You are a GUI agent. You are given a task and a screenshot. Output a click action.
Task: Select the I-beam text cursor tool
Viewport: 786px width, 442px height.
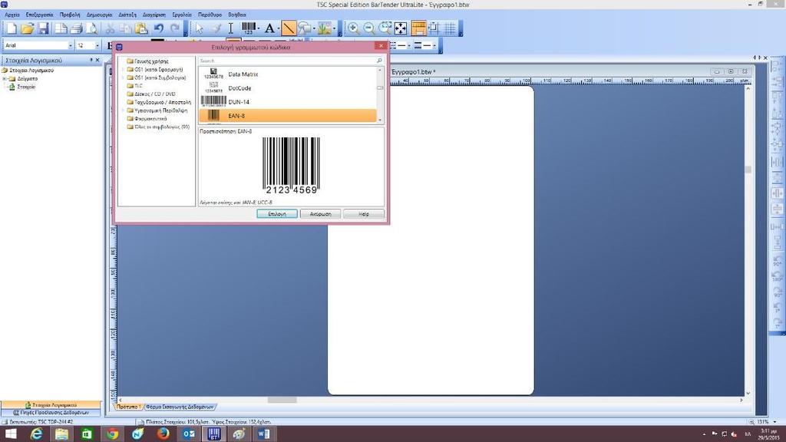(x=230, y=28)
